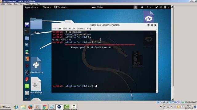The width and height of the screenshot is (197, 110).
Task: Open the white Camtasia recorder taskbar icon
Action: coord(74,107)
